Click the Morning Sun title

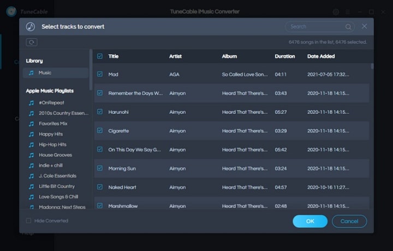tap(122, 168)
